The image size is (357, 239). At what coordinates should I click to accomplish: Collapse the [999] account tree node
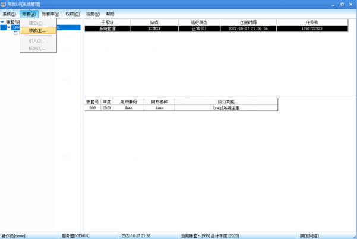click(x=8, y=28)
